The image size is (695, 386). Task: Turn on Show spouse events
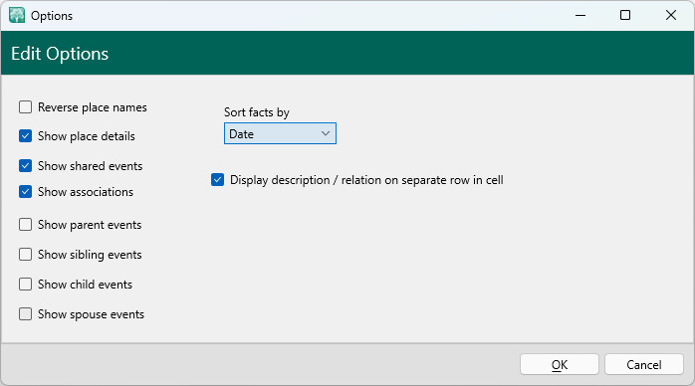(25, 313)
